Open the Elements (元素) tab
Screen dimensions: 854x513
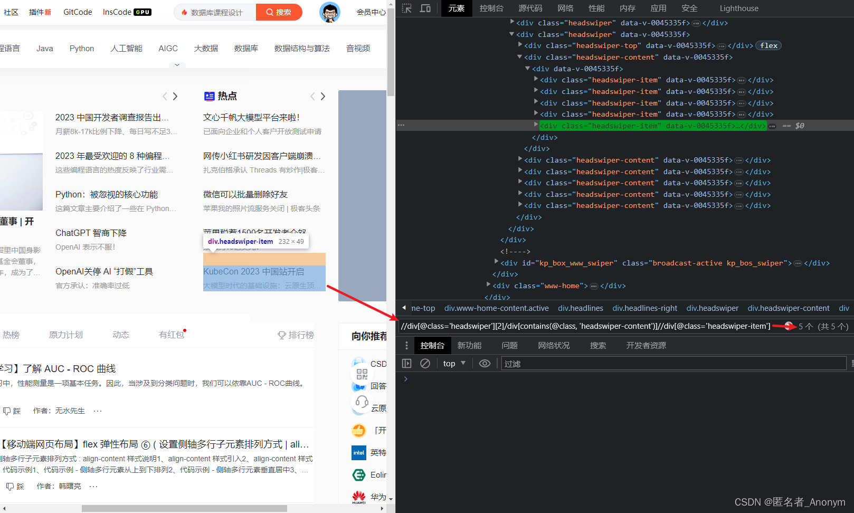coord(457,8)
